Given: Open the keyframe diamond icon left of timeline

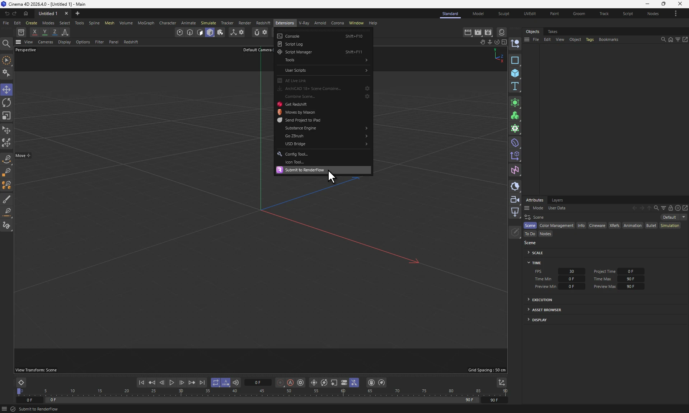Looking at the screenshot, I should click(21, 383).
